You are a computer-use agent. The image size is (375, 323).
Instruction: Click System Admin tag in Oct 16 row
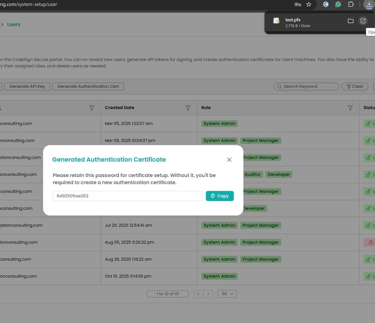219,276
